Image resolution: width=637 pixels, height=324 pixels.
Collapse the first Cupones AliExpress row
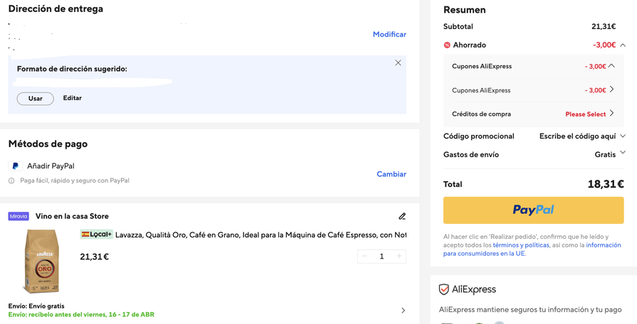(611, 65)
